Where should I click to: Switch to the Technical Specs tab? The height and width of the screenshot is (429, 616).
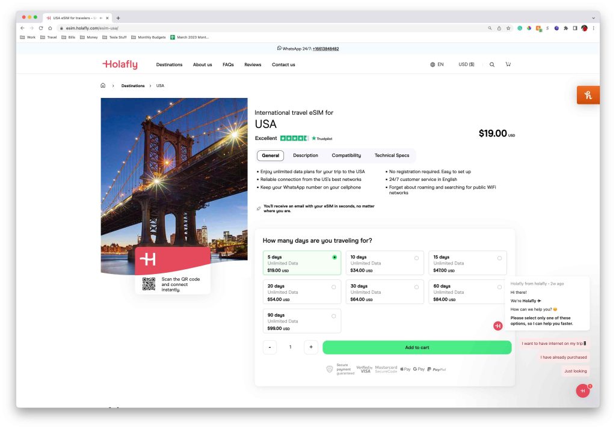click(x=392, y=156)
